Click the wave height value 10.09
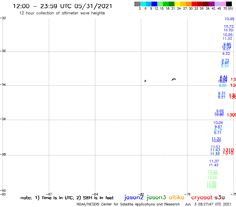 coord(218,123)
